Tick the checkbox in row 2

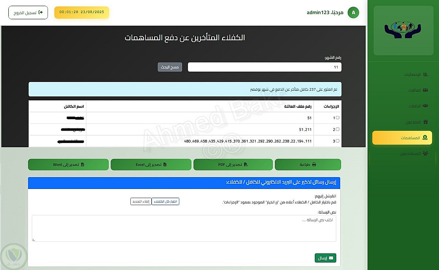click(337, 129)
